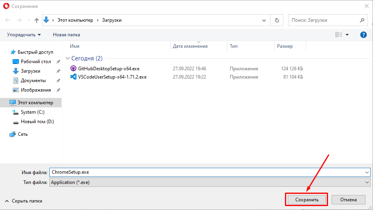Open recent locations chevron beside forward arrow
Viewport: 373px width, 210px height.
(x=28, y=20)
